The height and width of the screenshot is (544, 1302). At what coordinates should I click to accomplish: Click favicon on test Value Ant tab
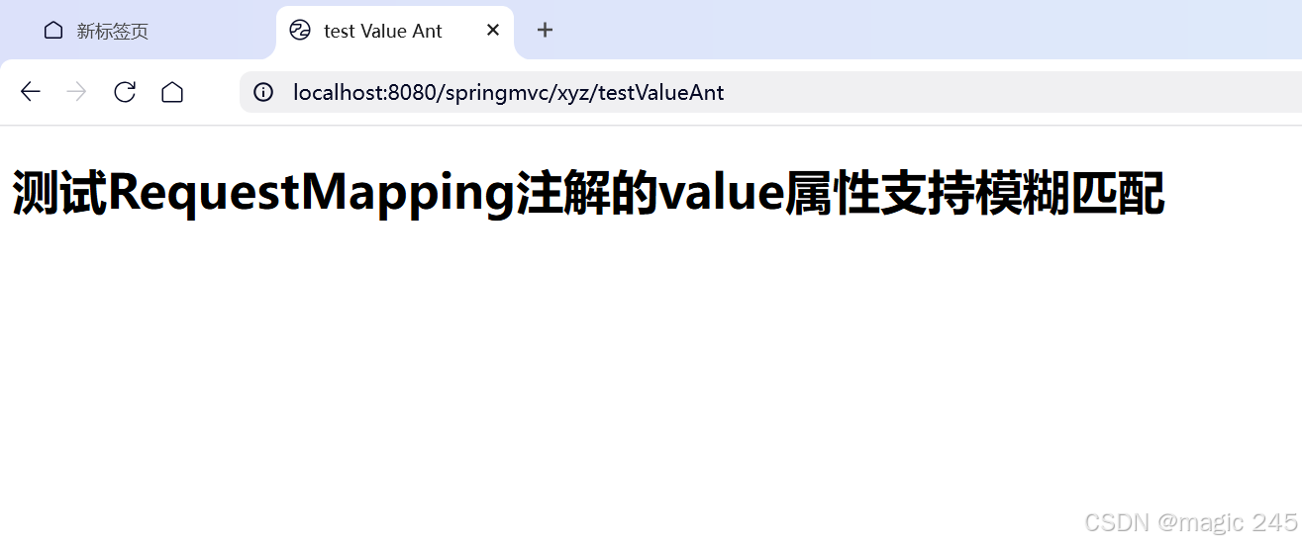pos(300,30)
